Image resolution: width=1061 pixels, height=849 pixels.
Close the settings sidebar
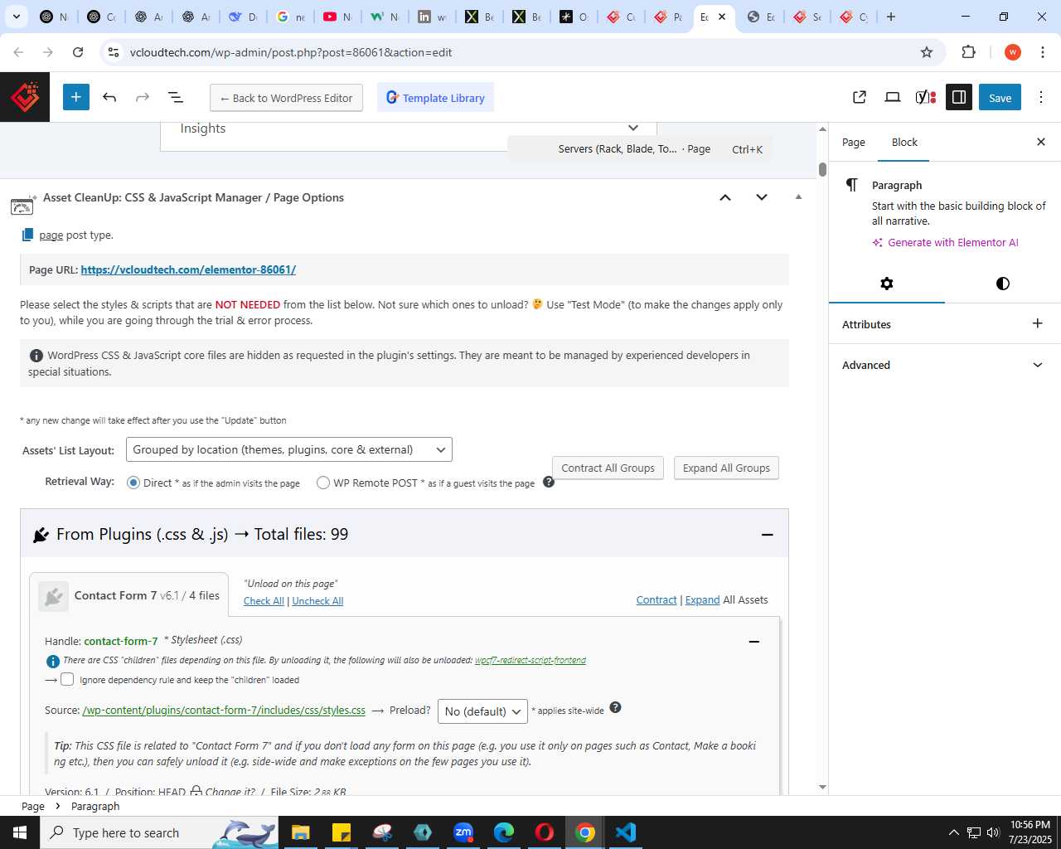1041,142
